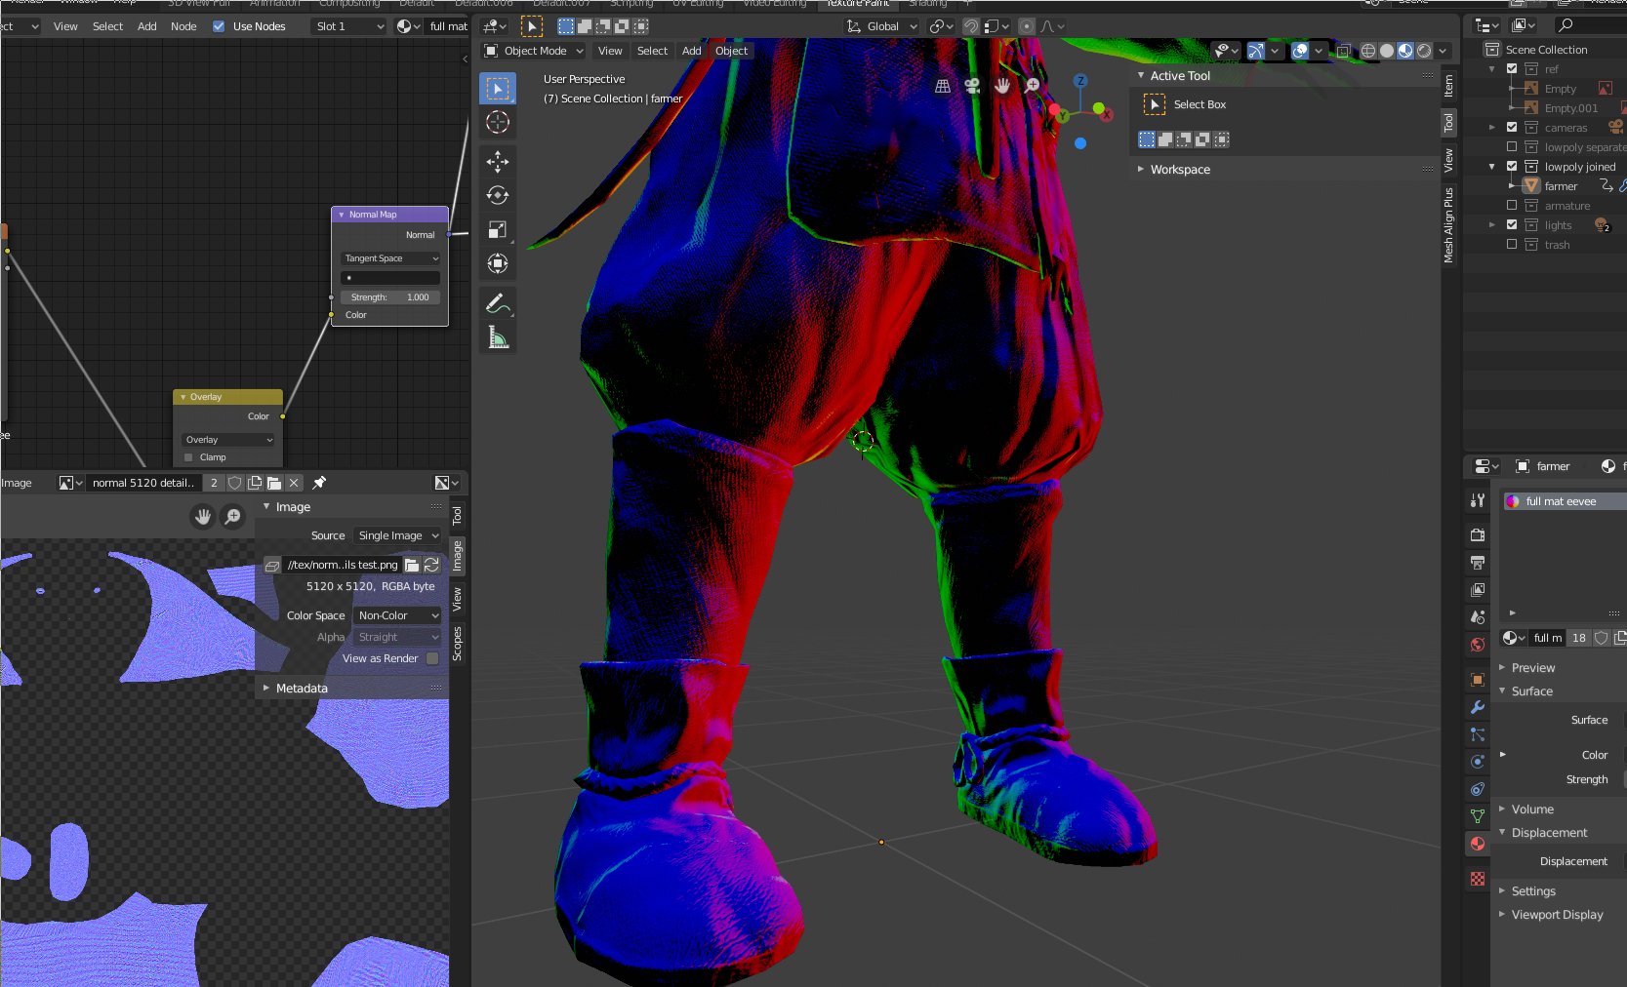This screenshot has width=1627, height=987.
Task: Expand the Workspace panel
Action: (1180, 170)
